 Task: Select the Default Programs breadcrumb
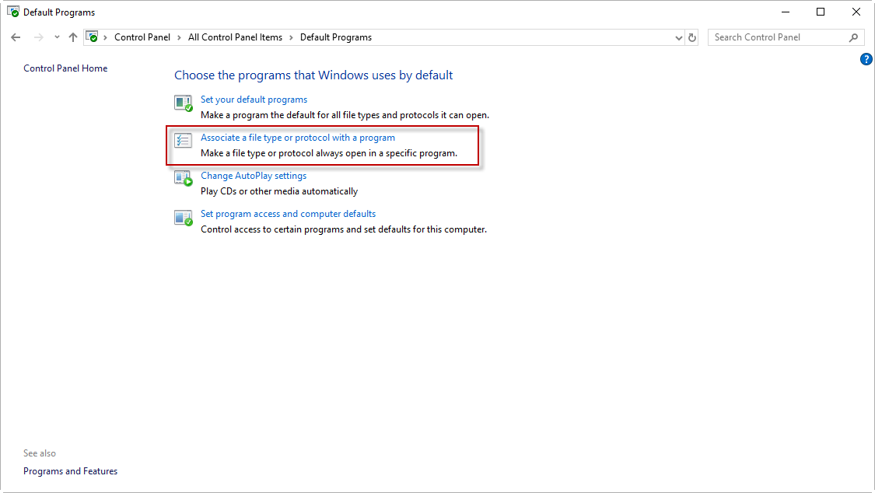click(x=336, y=37)
